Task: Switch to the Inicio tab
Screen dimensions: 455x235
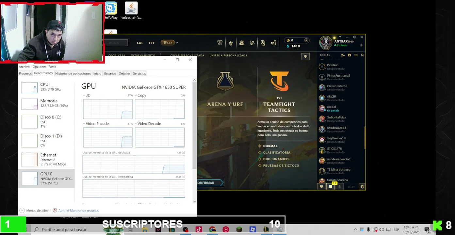Action: point(97,73)
